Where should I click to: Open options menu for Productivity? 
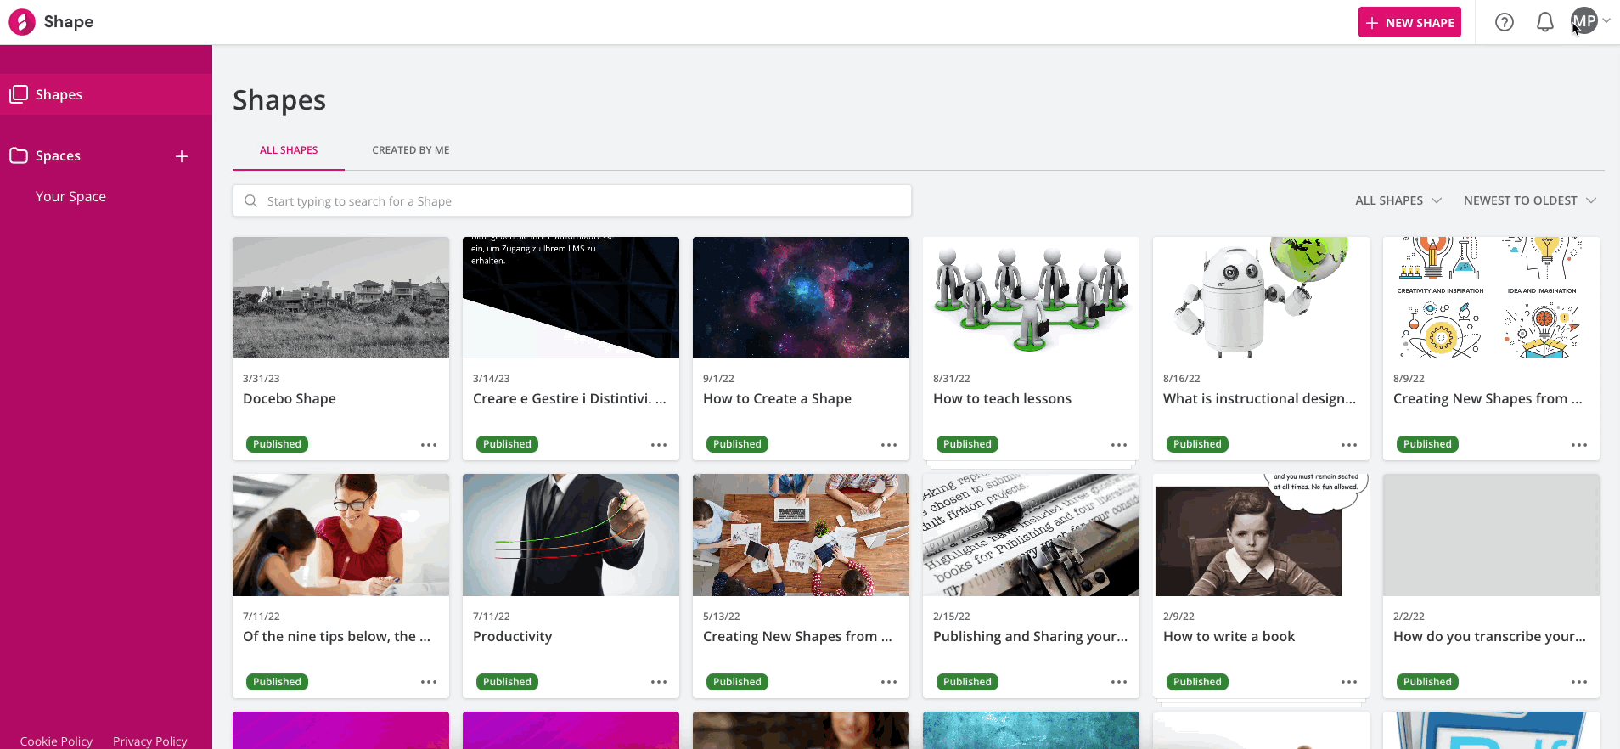(659, 682)
